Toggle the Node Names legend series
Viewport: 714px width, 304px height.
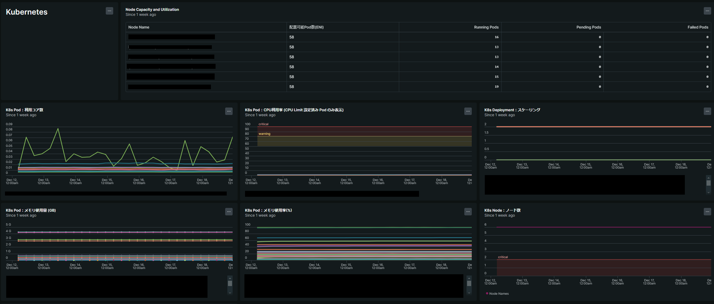(x=497, y=293)
